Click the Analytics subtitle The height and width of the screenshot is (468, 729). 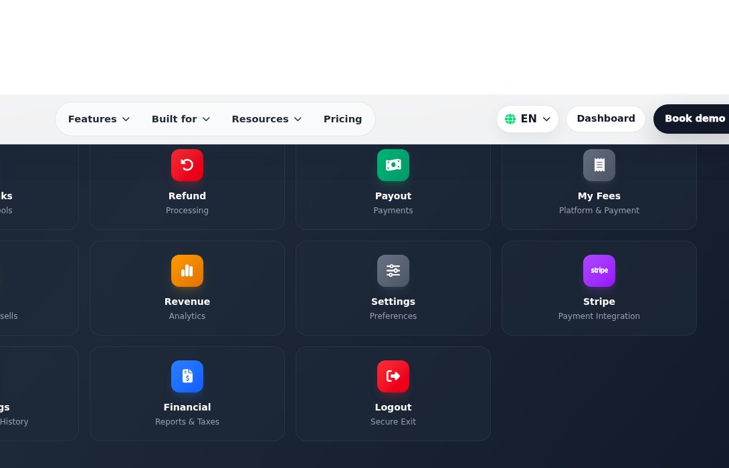click(187, 316)
